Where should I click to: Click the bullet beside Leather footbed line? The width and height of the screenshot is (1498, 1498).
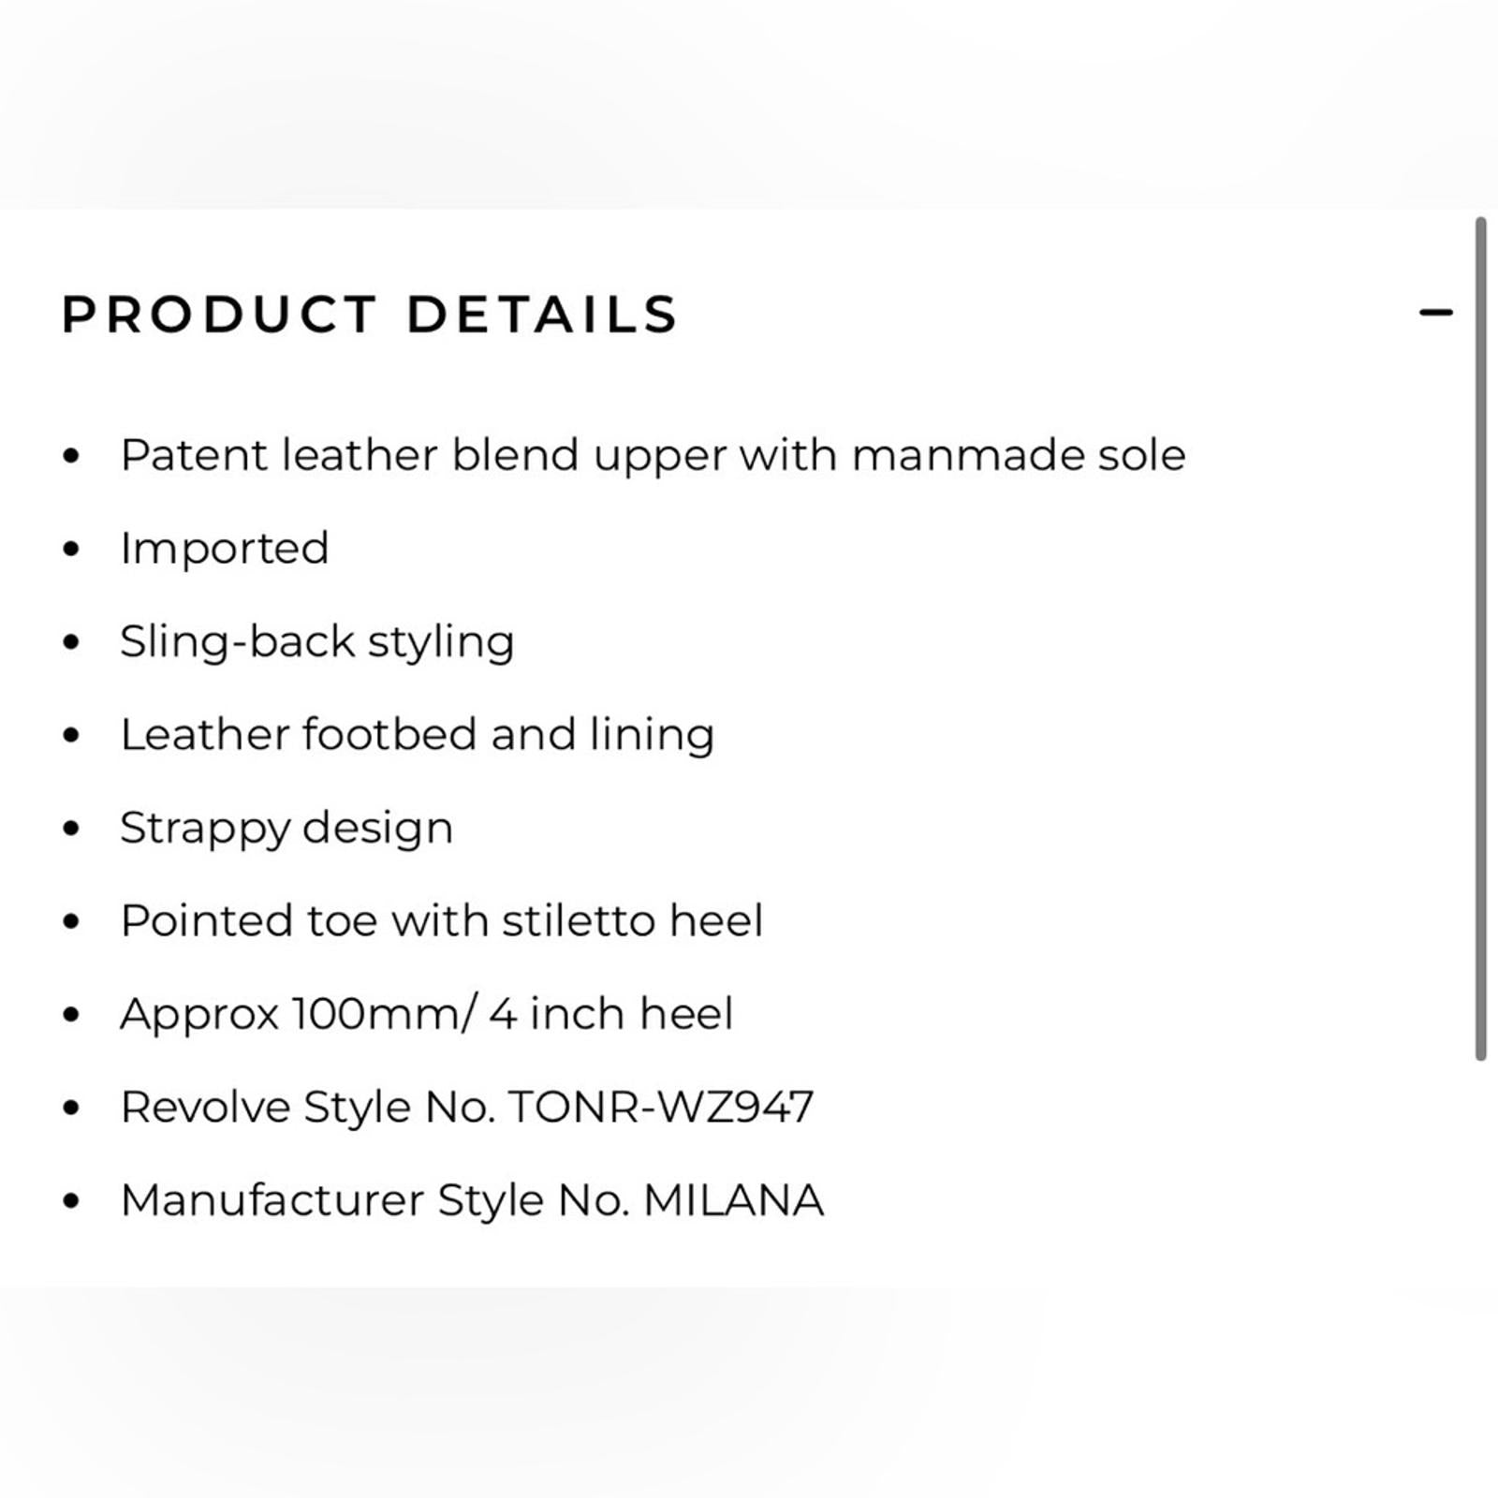(x=70, y=735)
